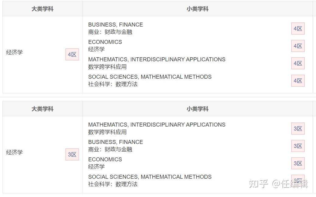The height and width of the screenshot is (197, 316).
Task: Click 4区 badge for SOCIAL SCIENCES, MATHEMATICAL METHODS
Action: (298, 81)
